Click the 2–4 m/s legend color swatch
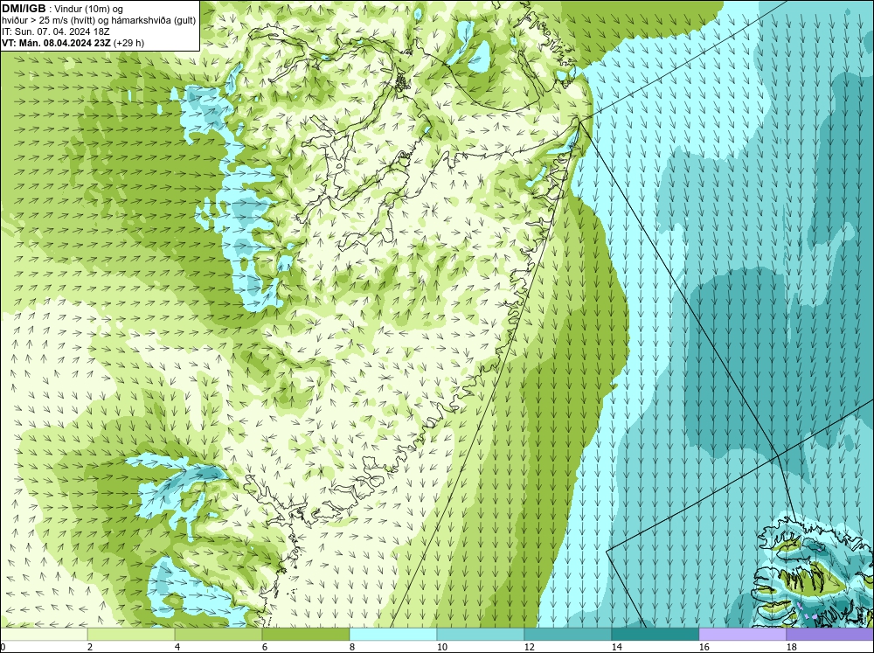Screen dimensions: 874x653 pos(131,635)
